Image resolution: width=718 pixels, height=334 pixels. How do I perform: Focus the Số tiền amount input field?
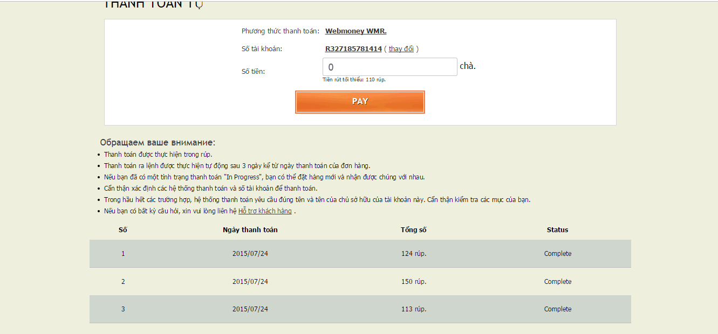389,67
